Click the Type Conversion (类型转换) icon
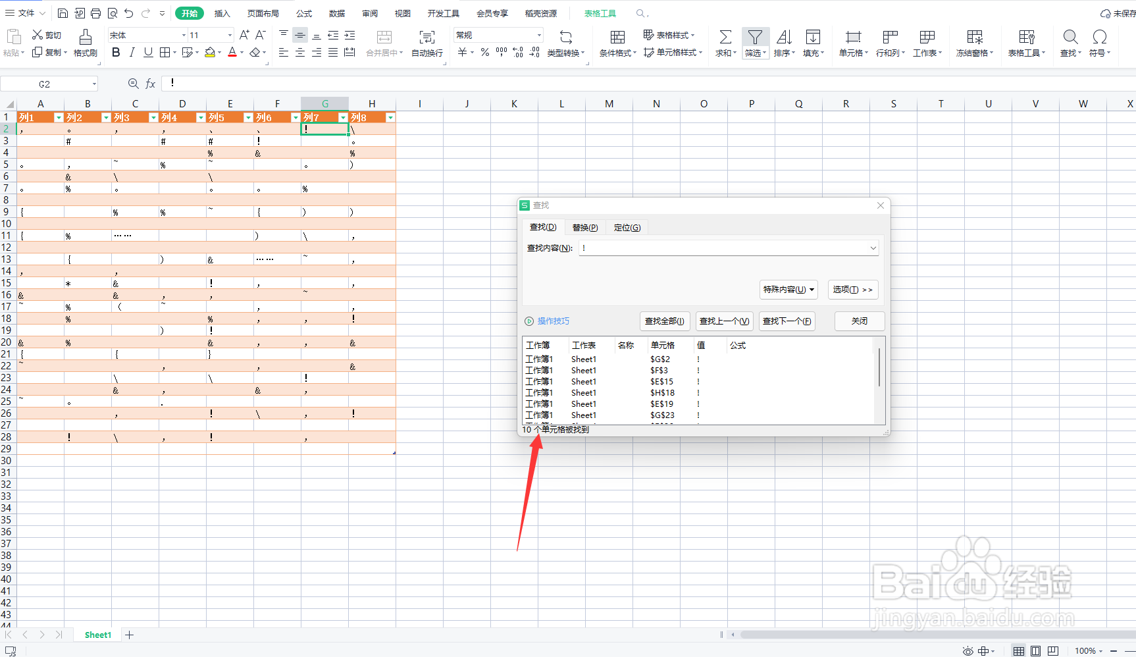The image size is (1136, 657). click(565, 37)
